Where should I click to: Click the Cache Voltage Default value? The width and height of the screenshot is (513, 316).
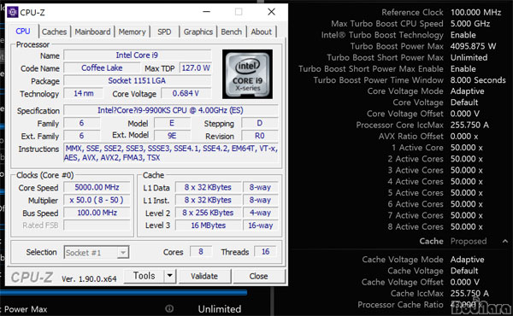click(464, 271)
